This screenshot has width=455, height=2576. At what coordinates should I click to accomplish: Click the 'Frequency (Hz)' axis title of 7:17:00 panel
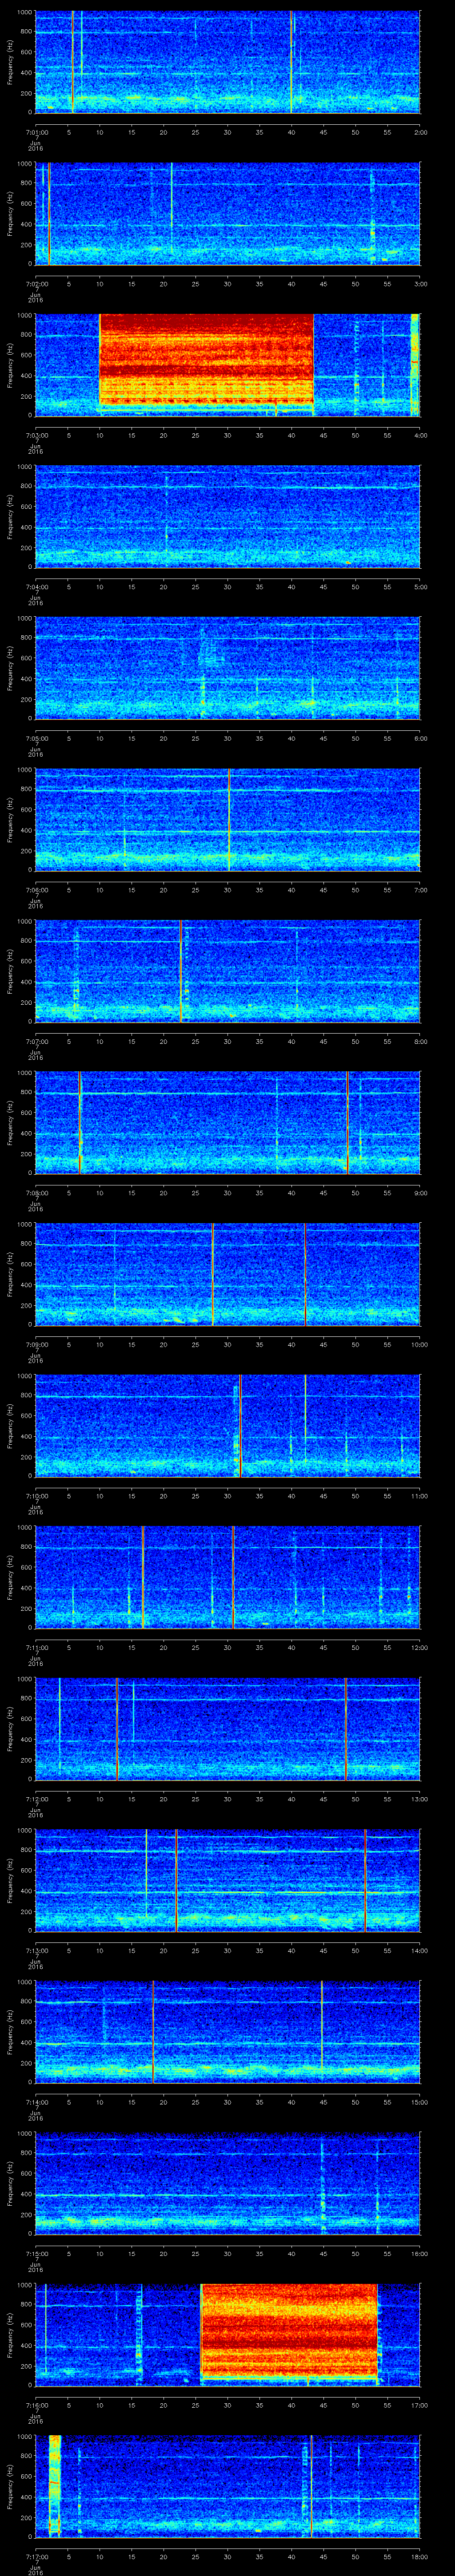[11, 2486]
